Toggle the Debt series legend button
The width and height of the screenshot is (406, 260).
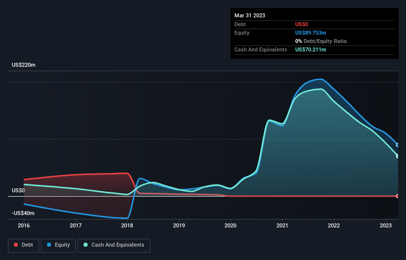(24, 245)
